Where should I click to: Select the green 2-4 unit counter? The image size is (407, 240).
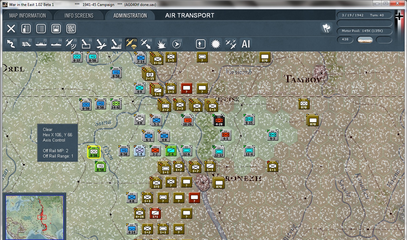tap(171, 151)
